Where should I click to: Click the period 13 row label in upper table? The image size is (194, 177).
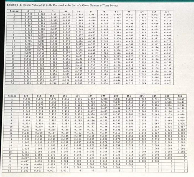click(13, 50)
